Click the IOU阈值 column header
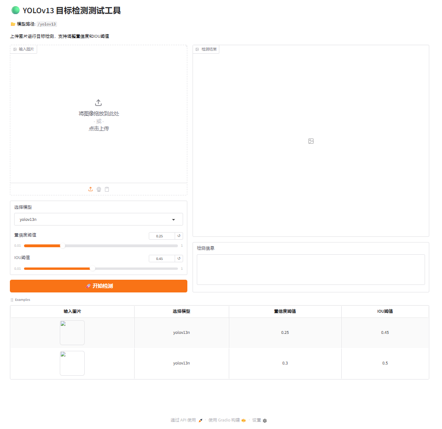Screen dimensions: 442x429 [385, 311]
